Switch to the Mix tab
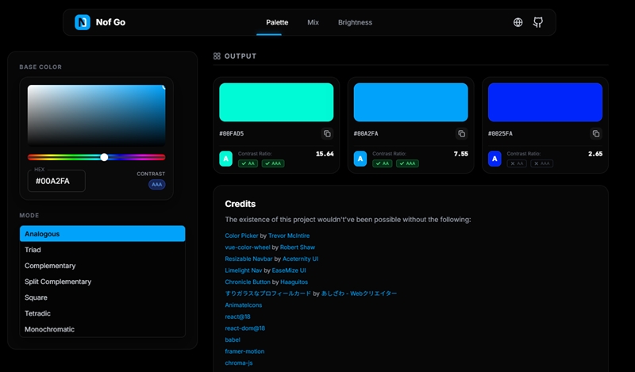Image resolution: width=635 pixels, height=372 pixels. [313, 22]
